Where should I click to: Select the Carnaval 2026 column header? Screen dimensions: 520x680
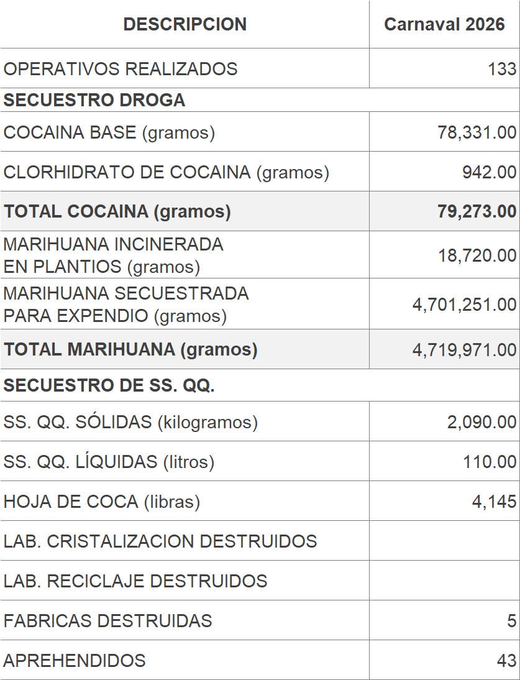(x=444, y=24)
